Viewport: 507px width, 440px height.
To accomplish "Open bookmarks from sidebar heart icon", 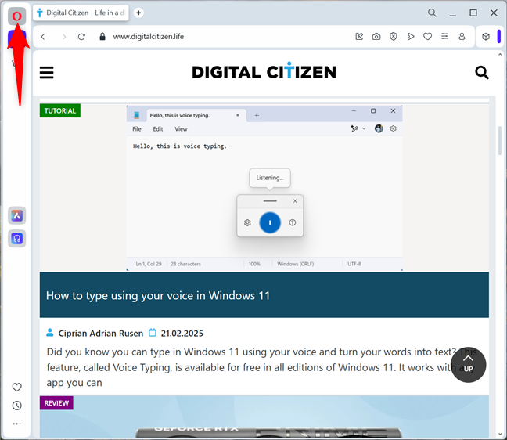I will (x=16, y=387).
